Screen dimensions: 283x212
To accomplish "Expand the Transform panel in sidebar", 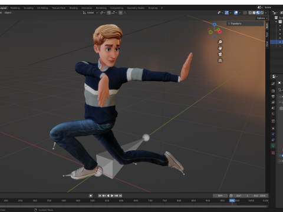I will (x=245, y=24).
